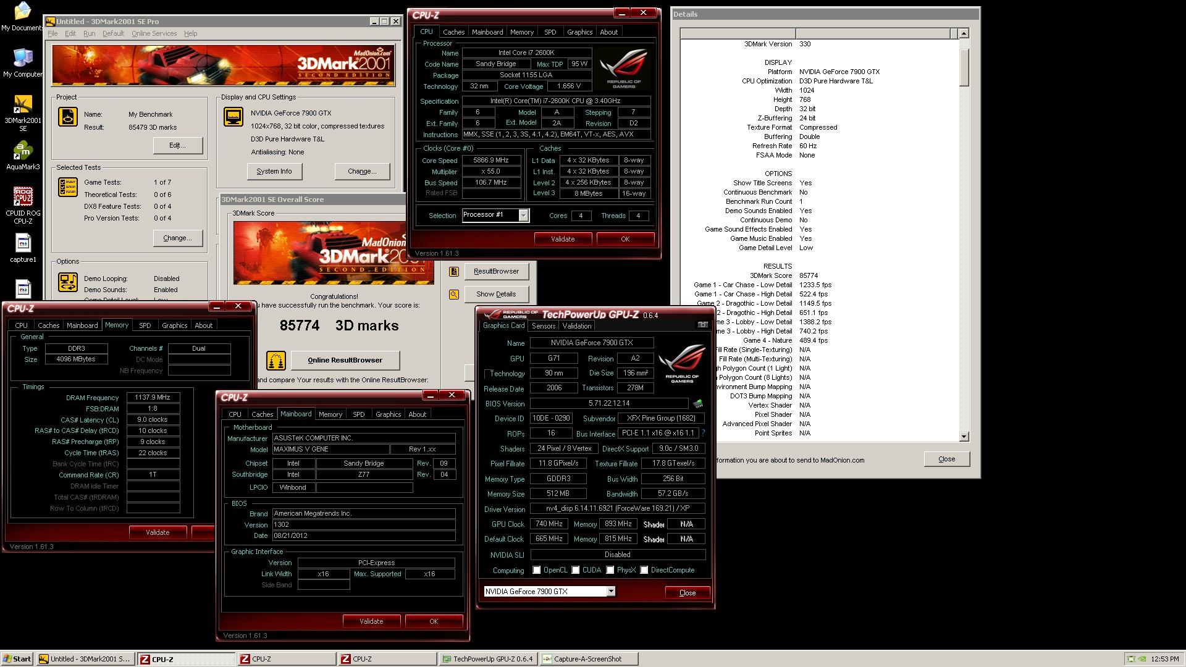Viewport: 1186px width, 667px height.
Task: Open the My Computer desktop icon
Action: click(x=23, y=62)
